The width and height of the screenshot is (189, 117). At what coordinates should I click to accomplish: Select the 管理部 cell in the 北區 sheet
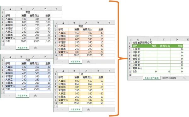coord(63,90)
